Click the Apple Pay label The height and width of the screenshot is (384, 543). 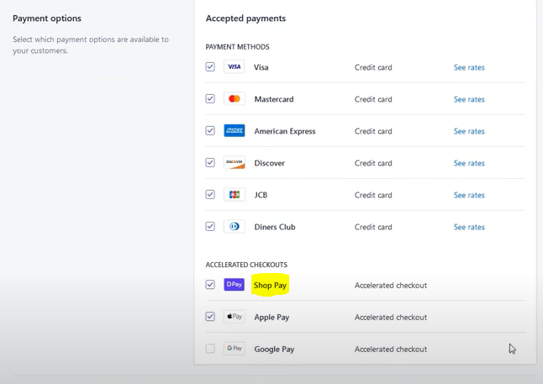pos(271,318)
